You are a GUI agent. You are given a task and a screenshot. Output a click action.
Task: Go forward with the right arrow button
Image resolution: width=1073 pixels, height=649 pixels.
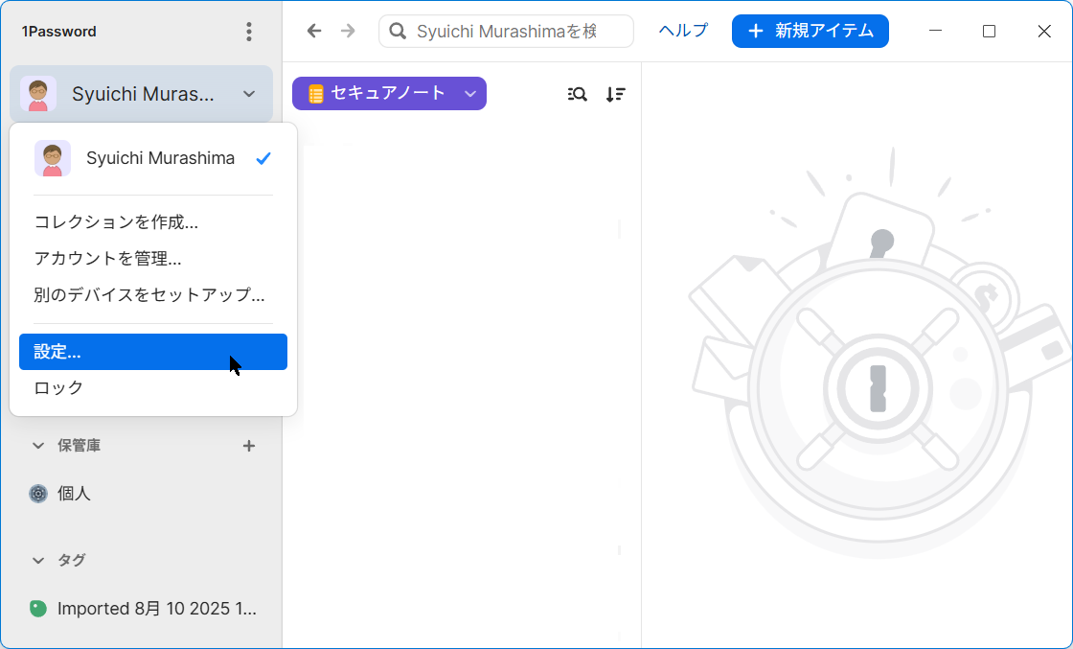pyautogui.click(x=348, y=31)
